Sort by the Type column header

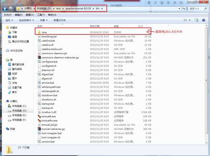tap(116, 26)
